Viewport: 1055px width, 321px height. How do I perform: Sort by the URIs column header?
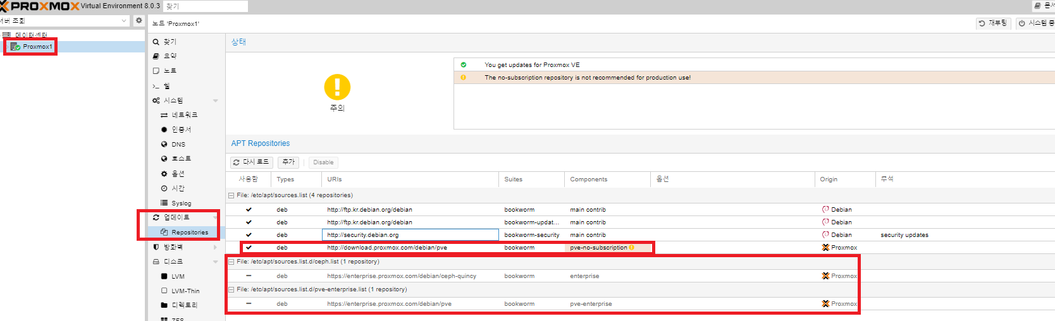click(410, 179)
